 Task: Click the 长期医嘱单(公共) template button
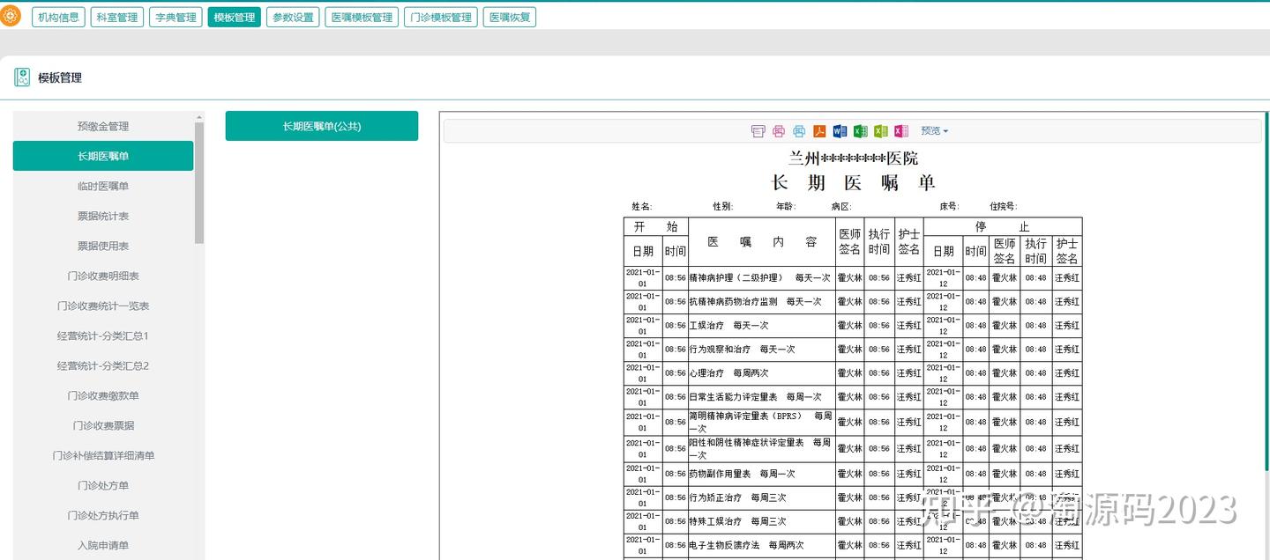322,126
